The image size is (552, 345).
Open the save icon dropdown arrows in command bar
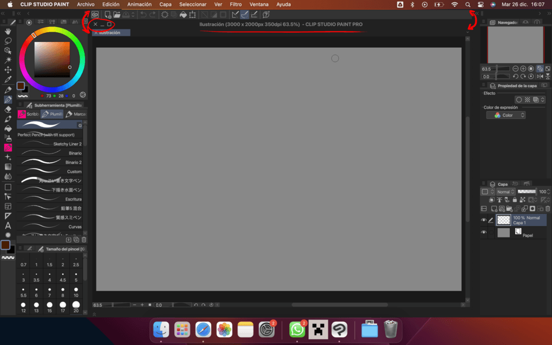click(x=133, y=14)
